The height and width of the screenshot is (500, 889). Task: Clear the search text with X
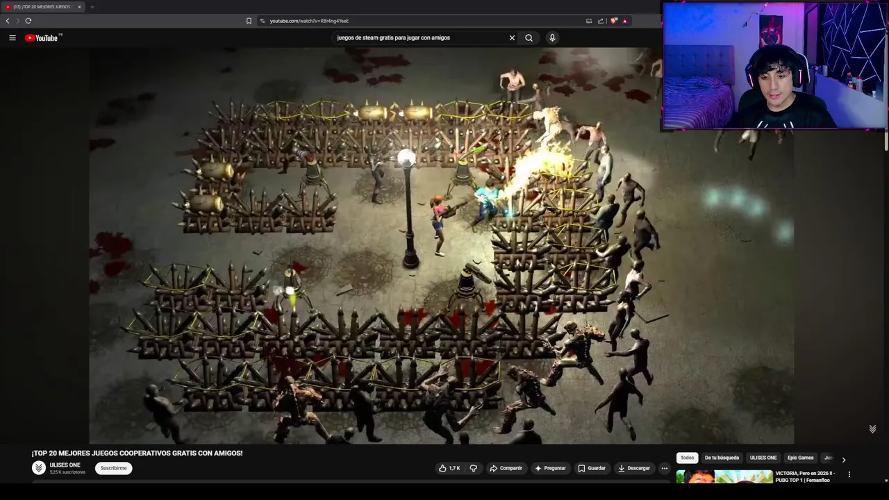click(512, 37)
